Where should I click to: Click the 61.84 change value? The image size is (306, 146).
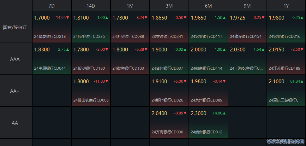295,81
